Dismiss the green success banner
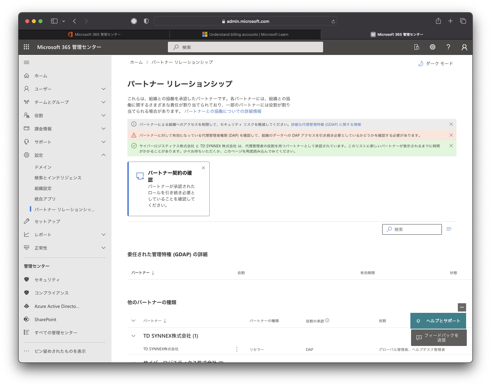This screenshot has height=387, width=491. [x=451, y=146]
